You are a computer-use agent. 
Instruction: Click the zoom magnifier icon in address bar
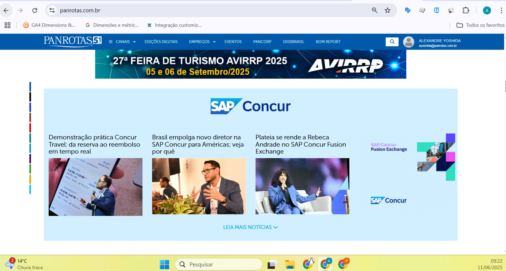[375, 10]
